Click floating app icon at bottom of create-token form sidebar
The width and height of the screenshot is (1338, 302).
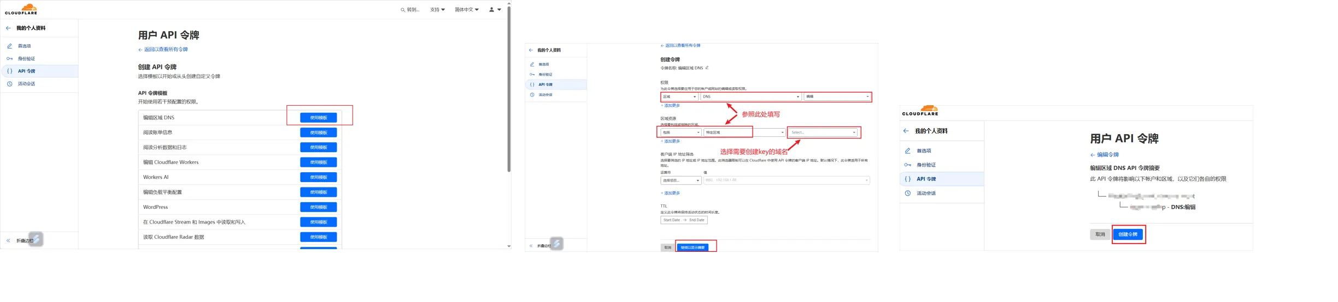tap(556, 244)
